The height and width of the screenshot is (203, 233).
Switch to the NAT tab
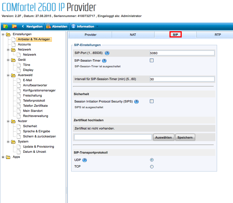[x=133, y=35]
